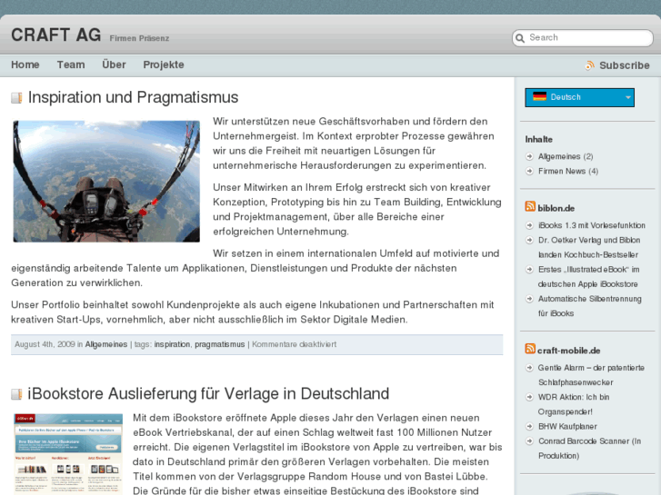Click the magnifier icon in the search box

520,38
